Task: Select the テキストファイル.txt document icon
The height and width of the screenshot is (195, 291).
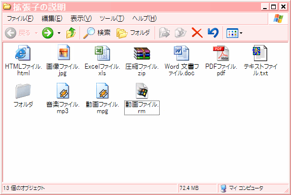Action: [260, 53]
